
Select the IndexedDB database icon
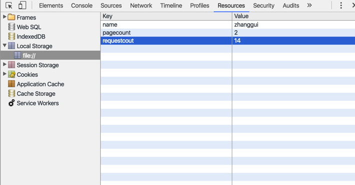(x=12, y=36)
